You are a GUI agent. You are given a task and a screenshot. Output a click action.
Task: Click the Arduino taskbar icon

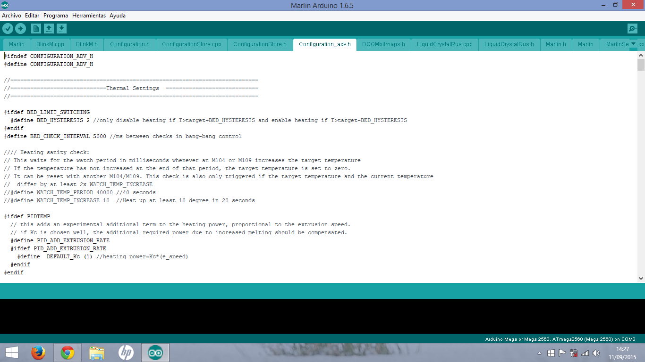tap(155, 353)
